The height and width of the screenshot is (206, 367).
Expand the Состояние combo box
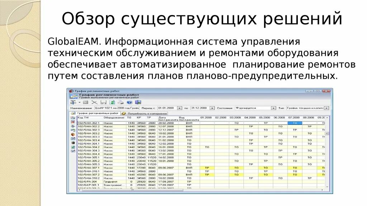point(273,108)
